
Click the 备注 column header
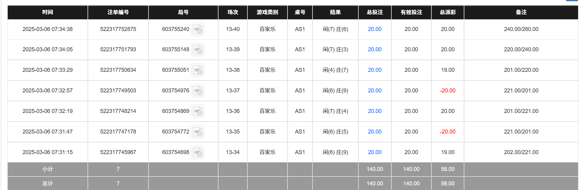coord(521,12)
